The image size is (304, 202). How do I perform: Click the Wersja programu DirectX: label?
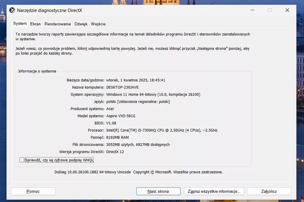pyautogui.click(x=82, y=152)
